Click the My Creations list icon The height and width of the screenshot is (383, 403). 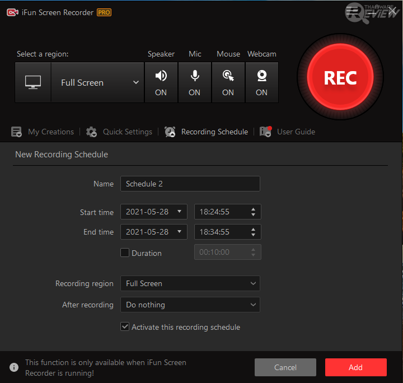[16, 132]
